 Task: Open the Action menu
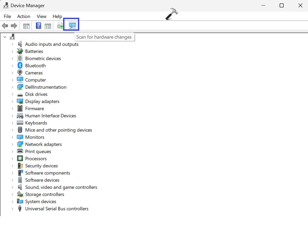(x=24, y=16)
